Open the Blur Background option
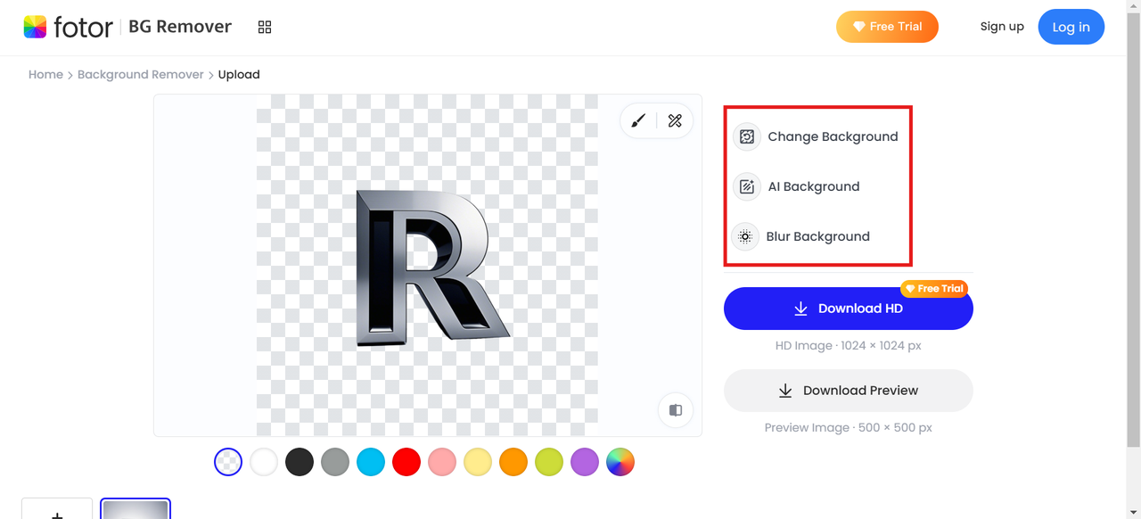 (801, 236)
